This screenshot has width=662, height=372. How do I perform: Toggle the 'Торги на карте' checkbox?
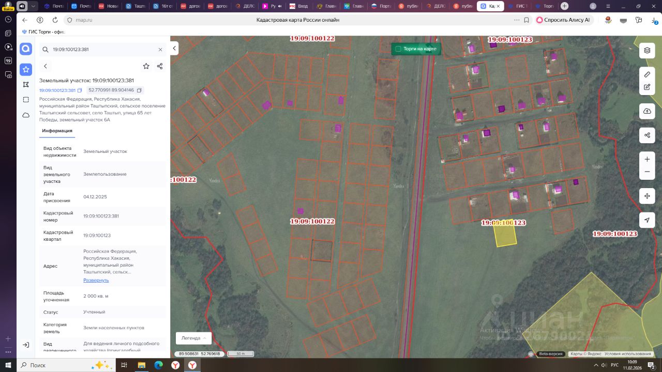pos(398,49)
